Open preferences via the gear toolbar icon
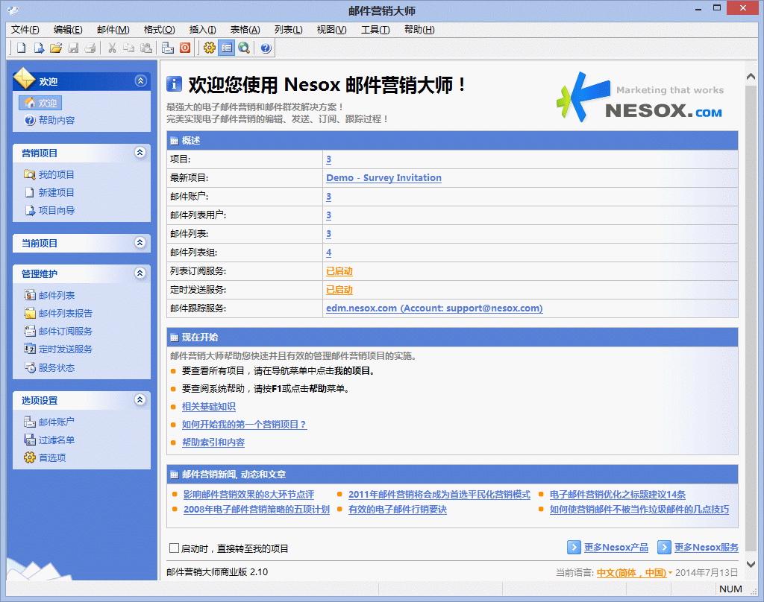Image resolution: width=764 pixels, height=602 pixels. pos(210,48)
